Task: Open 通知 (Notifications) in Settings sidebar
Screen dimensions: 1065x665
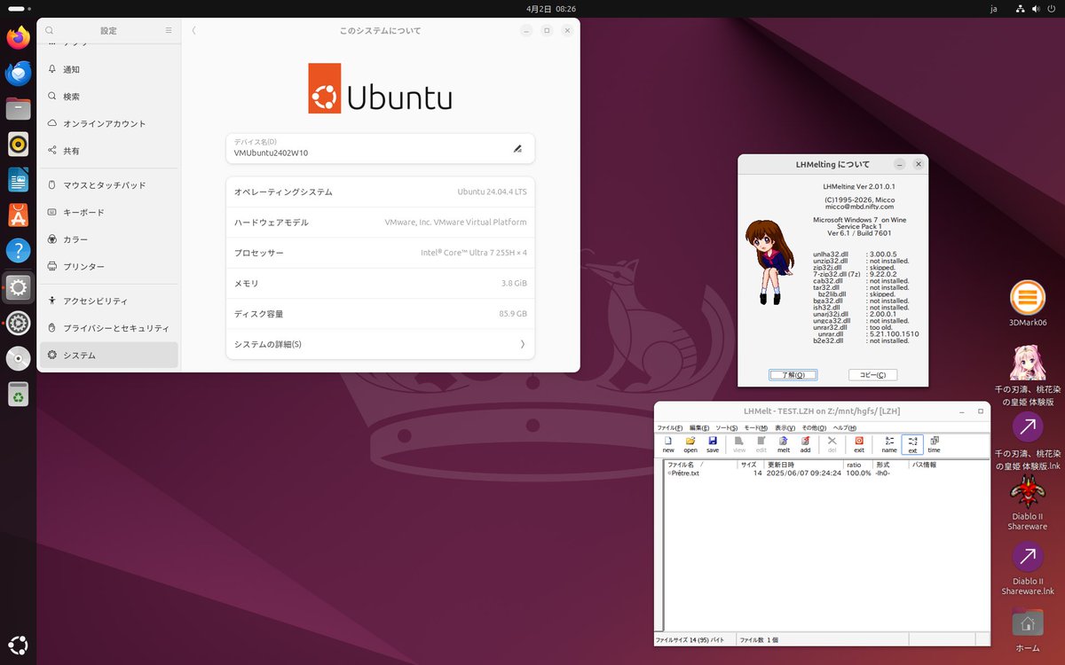Action: 109,69
